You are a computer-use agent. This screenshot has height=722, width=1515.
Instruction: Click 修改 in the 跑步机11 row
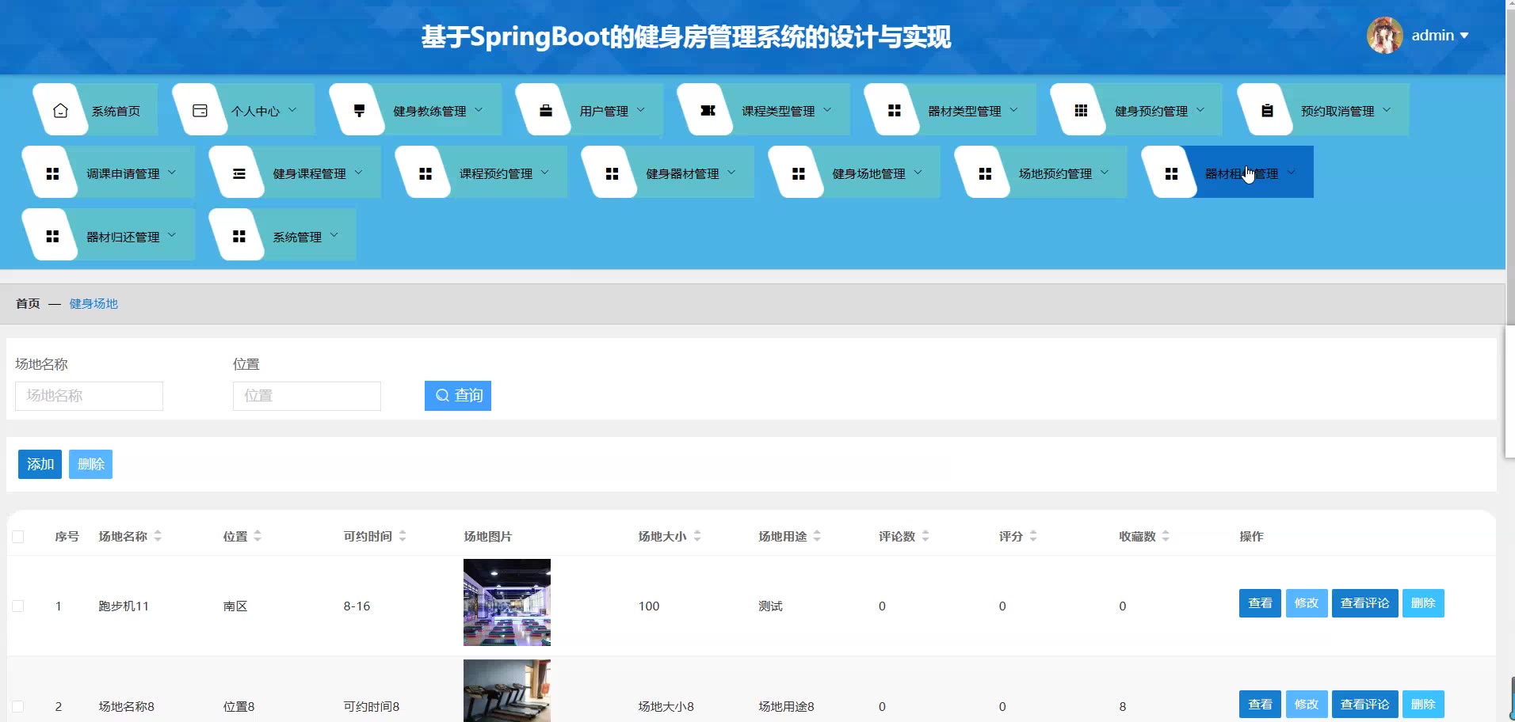tap(1307, 603)
